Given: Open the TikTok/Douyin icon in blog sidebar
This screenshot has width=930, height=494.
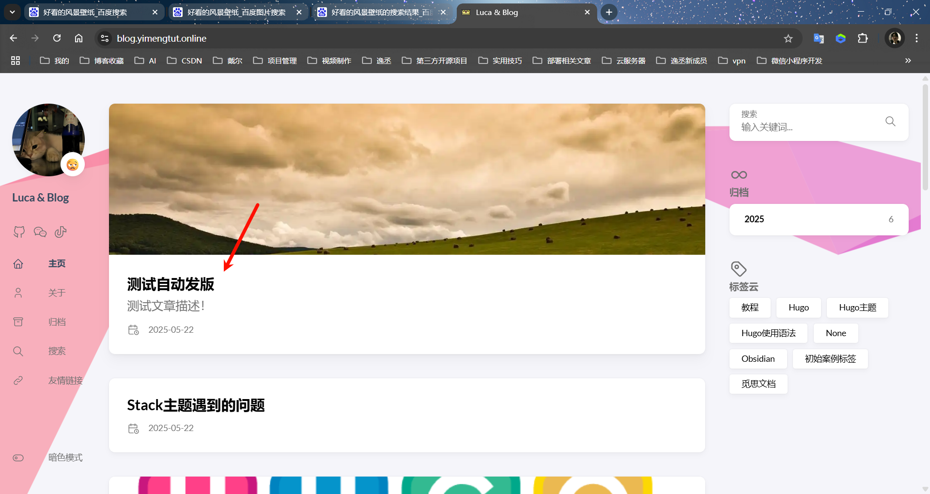Looking at the screenshot, I should pyautogui.click(x=61, y=232).
